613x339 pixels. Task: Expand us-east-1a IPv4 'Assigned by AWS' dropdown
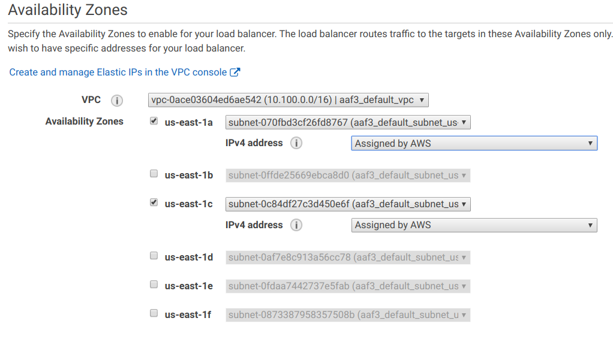click(474, 143)
